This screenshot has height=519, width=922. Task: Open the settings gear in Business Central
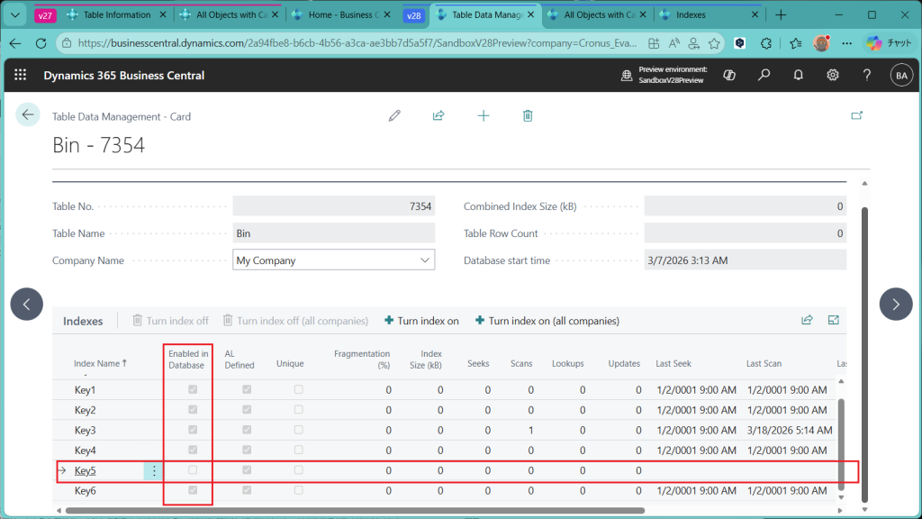(833, 76)
